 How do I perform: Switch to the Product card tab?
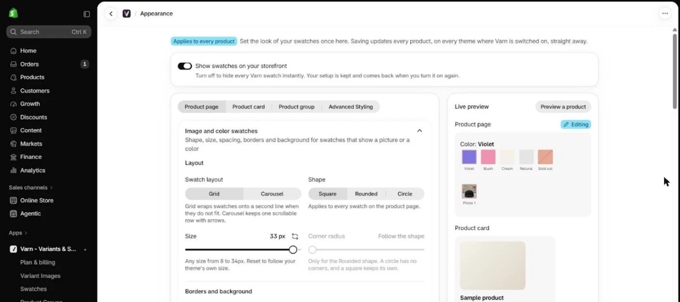pos(249,107)
